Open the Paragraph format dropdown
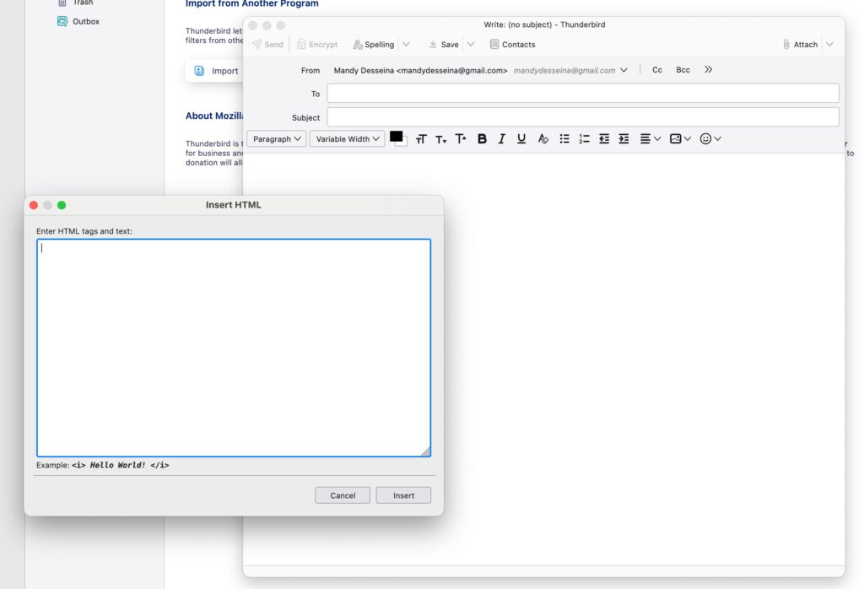This screenshot has height=589, width=864. click(277, 139)
